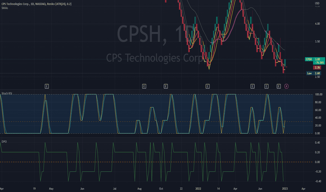Click 40.00 on the Stoch RSI scale
Screen dimensions: 326x192
[318, 118]
